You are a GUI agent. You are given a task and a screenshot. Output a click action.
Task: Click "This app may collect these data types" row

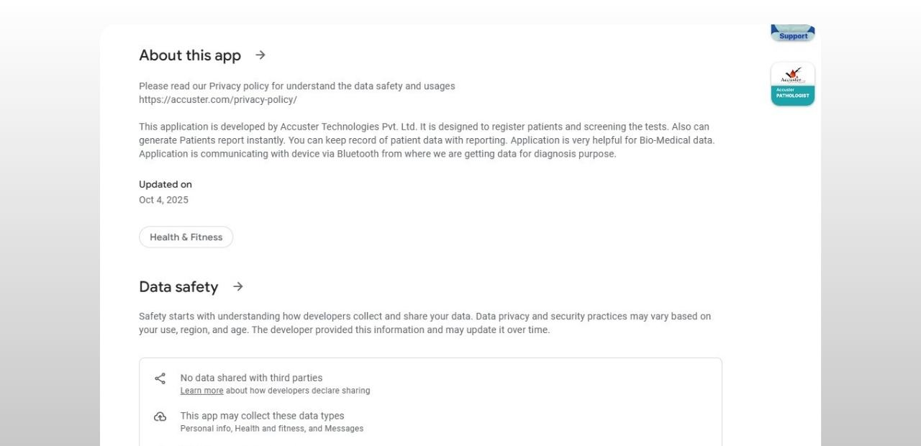[262, 416]
